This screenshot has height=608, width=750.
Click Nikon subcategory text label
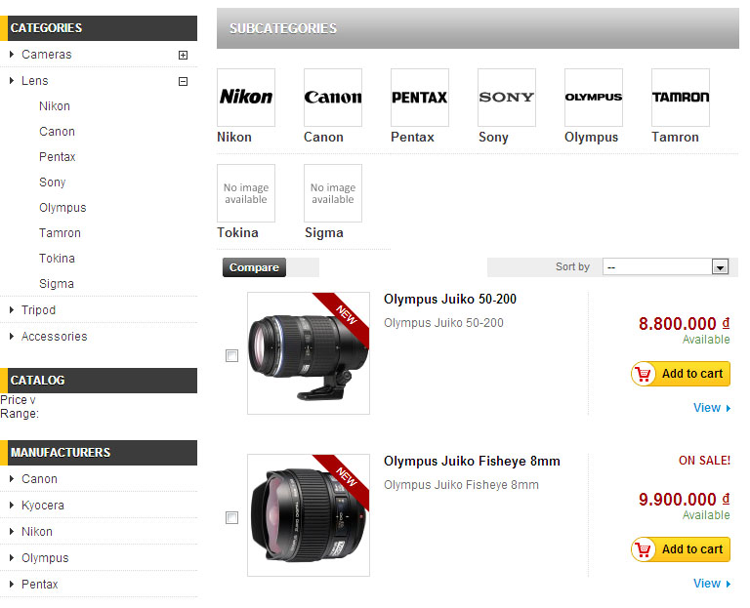tap(234, 138)
